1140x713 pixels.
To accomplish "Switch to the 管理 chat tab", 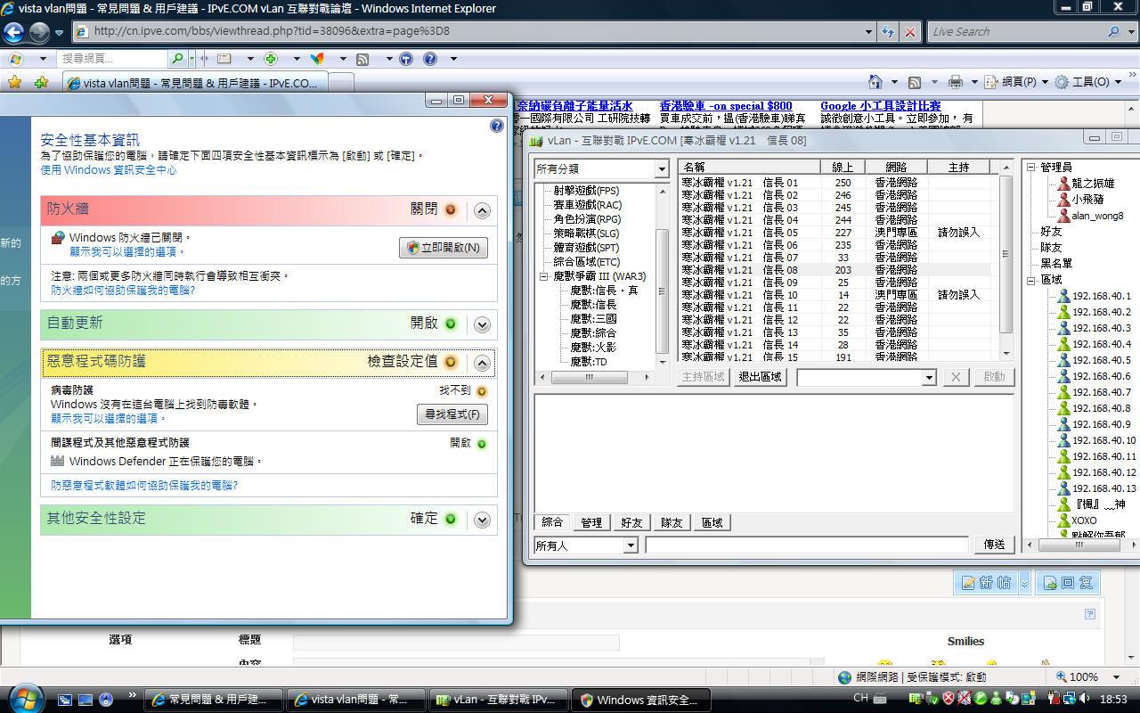I will (591, 522).
